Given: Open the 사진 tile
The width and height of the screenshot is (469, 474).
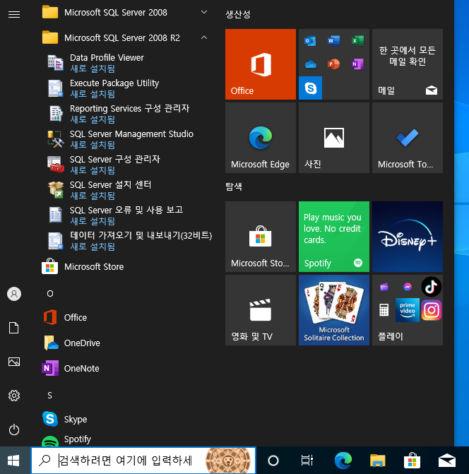Looking at the screenshot, I should [334, 138].
